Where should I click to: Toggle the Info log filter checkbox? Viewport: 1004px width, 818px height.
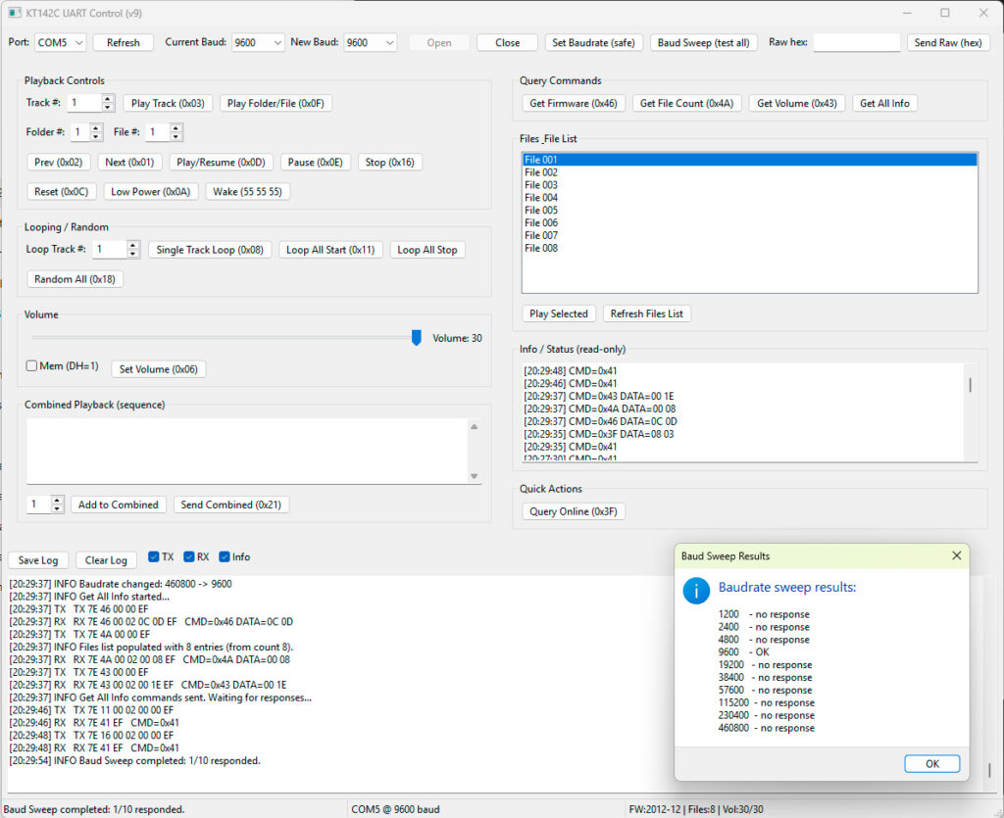tap(225, 557)
